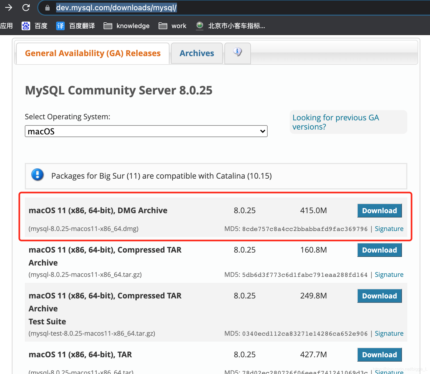Click the dev.mysql.com URL in address bar
The height and width of the screenshot is (374, 430).
click(116, 8)
